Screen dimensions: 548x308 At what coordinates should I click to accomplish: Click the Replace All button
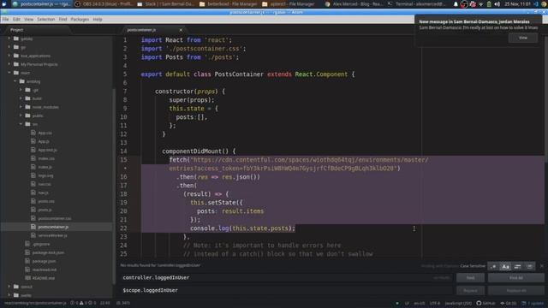coord(515,290)
